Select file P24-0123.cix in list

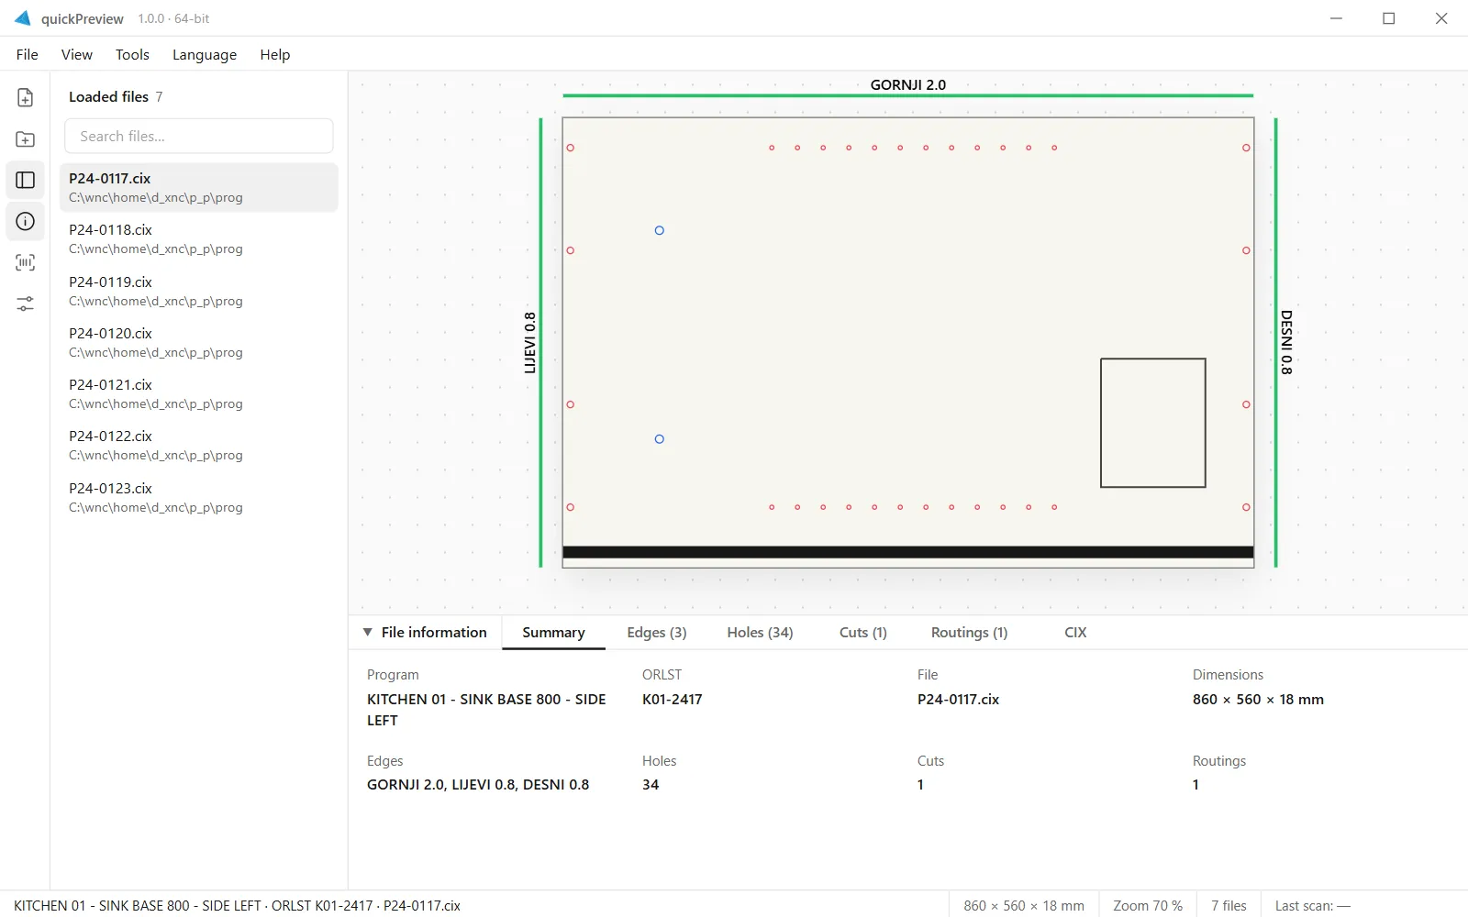199,497
